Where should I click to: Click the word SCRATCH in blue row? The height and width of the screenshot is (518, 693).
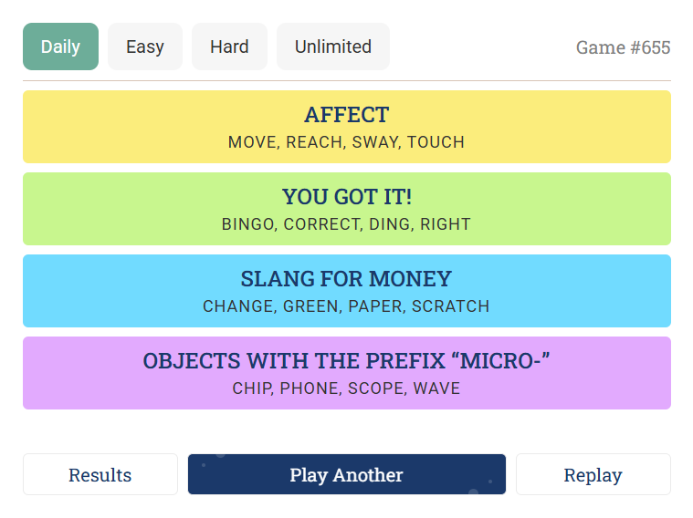click(x=450, y=306)
